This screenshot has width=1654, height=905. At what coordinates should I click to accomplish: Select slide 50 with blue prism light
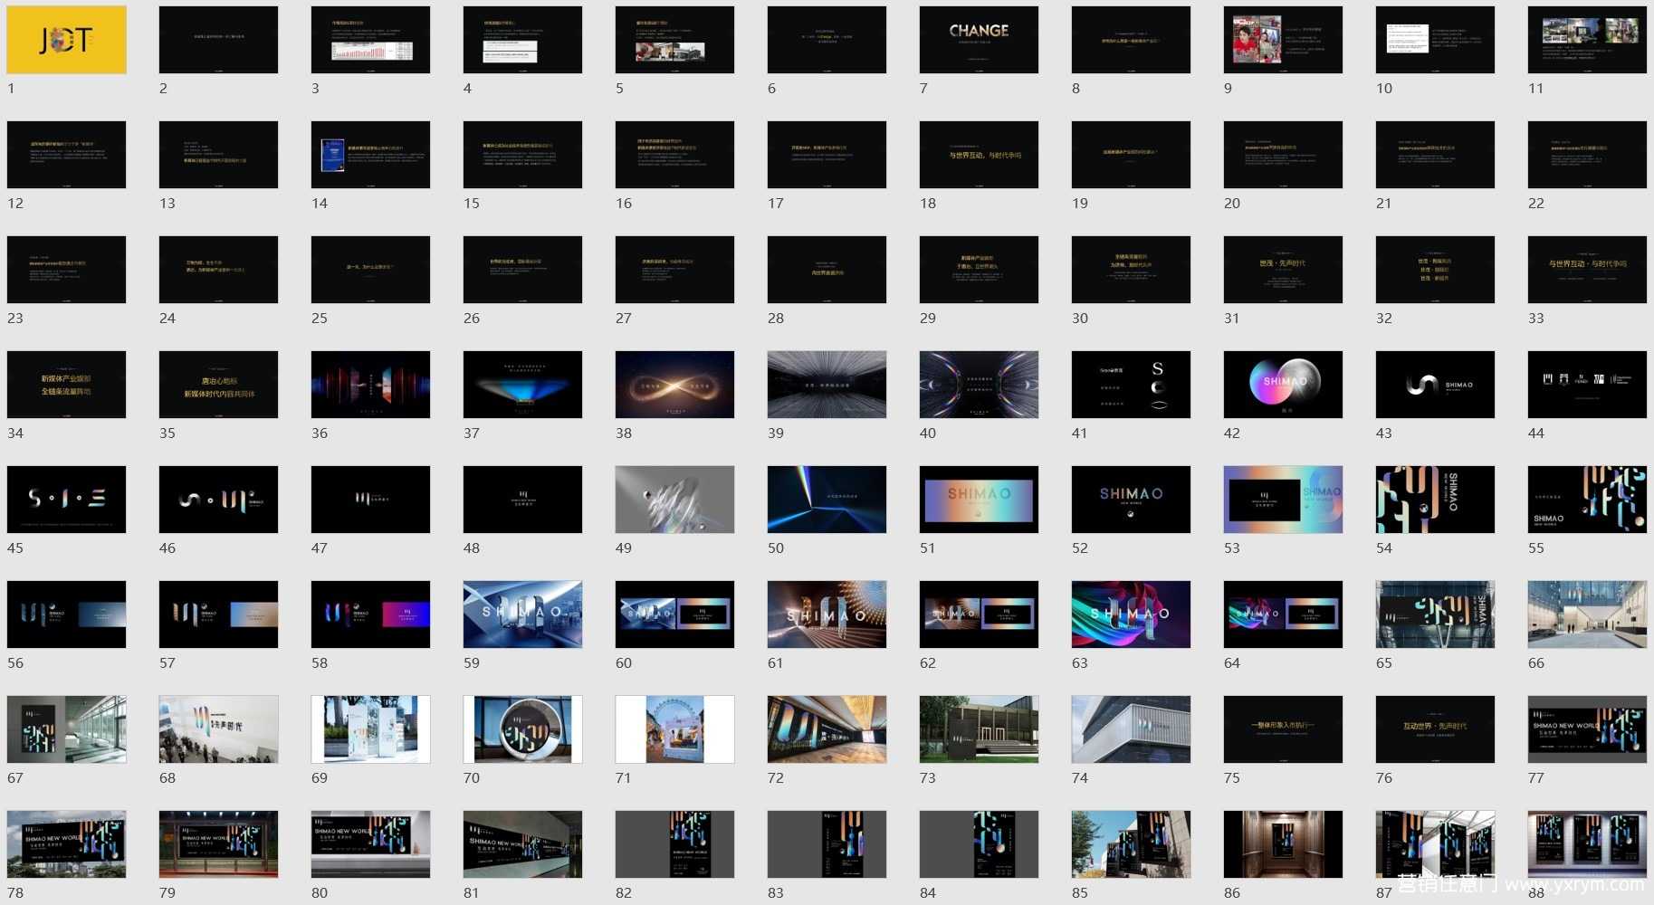(x=827, y=500)
